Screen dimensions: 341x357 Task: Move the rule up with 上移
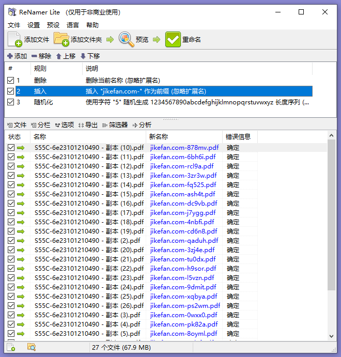pos(66,56)
